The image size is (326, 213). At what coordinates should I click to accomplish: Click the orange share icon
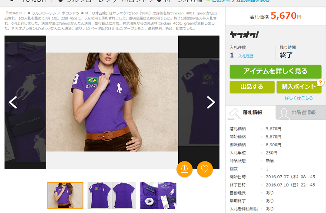coord(184,169)
